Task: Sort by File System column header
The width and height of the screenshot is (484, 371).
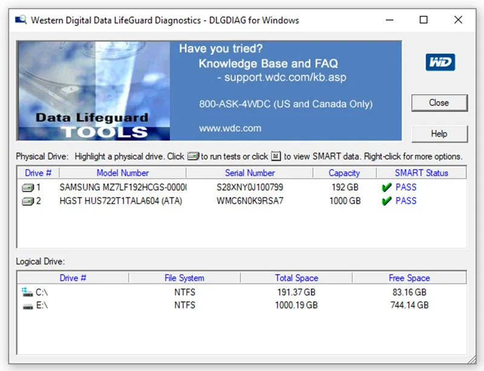Action: (185, 278)
